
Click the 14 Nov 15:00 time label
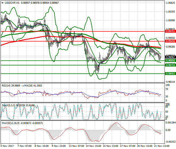point(93,146)
